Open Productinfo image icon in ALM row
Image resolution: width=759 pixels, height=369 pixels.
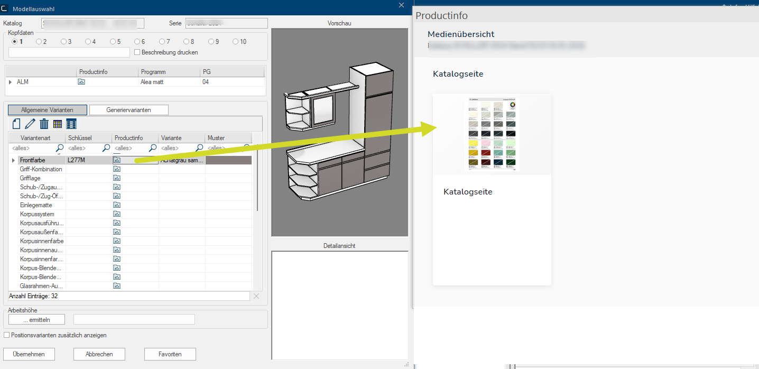(81, 82)
